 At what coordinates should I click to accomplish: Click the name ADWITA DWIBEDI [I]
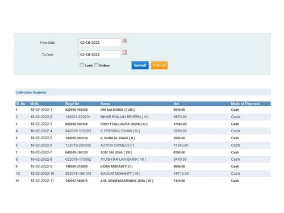click(x=117, y=145)
